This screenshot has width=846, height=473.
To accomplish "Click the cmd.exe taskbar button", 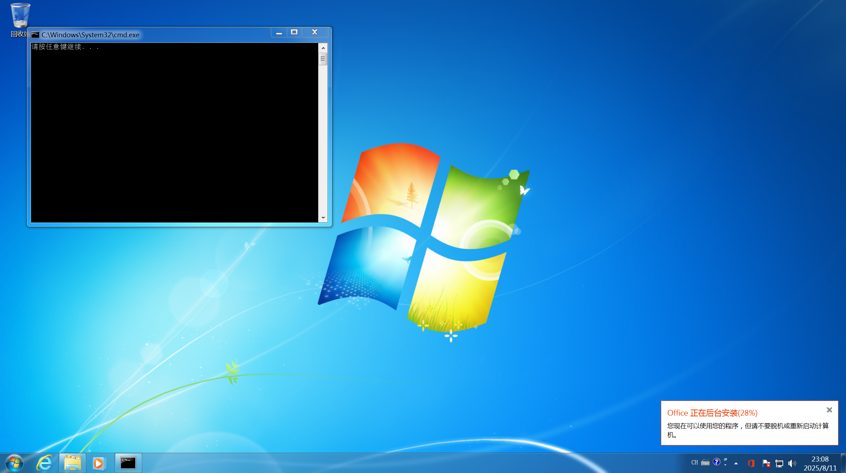I will [x=128, y=463].
